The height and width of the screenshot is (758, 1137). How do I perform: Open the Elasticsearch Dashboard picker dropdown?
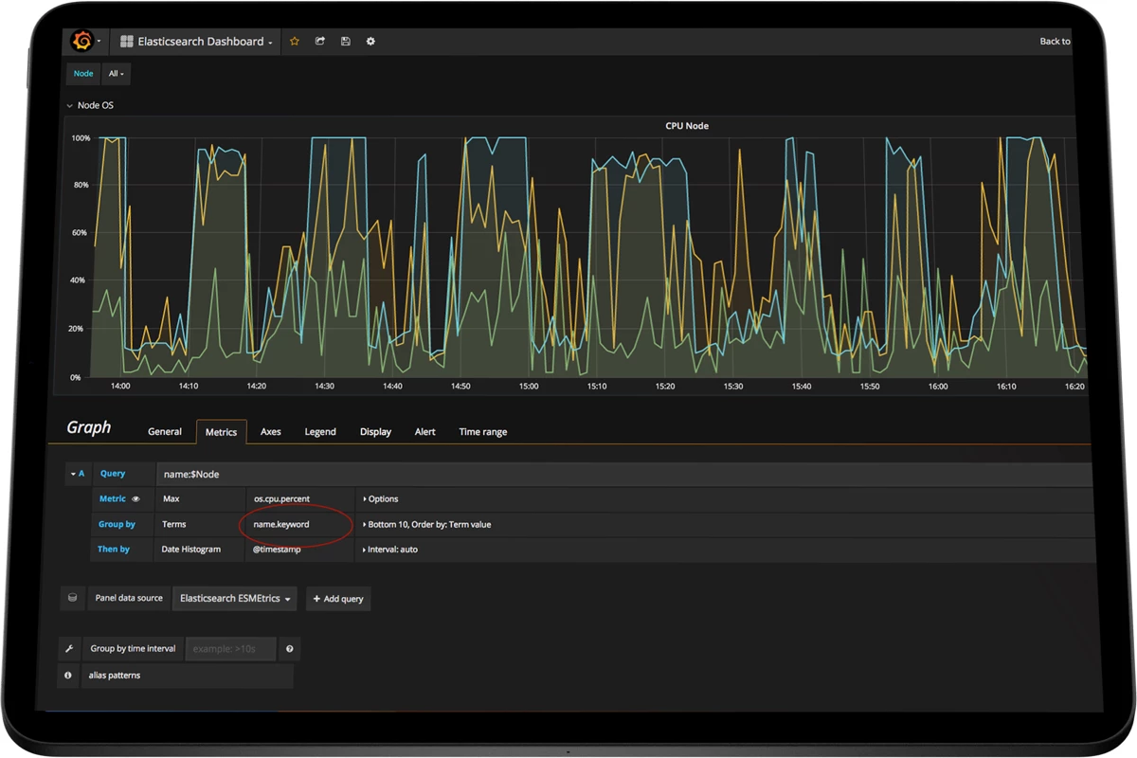(196, 42)
